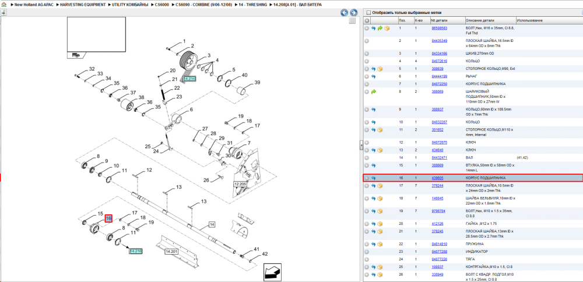Select the round marker of row 3

[x=367, y=54]
